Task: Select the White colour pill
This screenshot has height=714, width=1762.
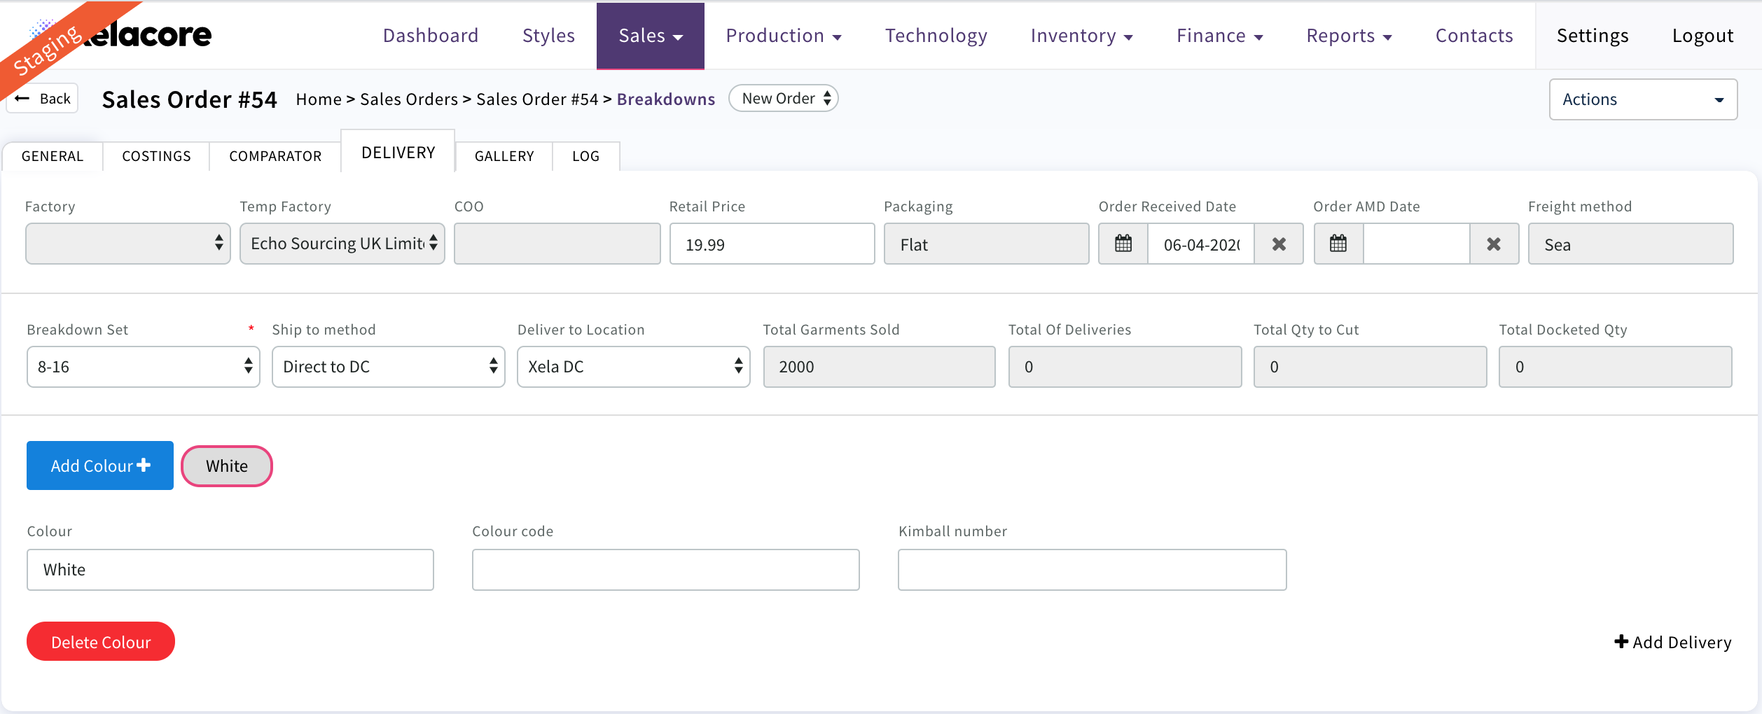Action: click(227, 466)
